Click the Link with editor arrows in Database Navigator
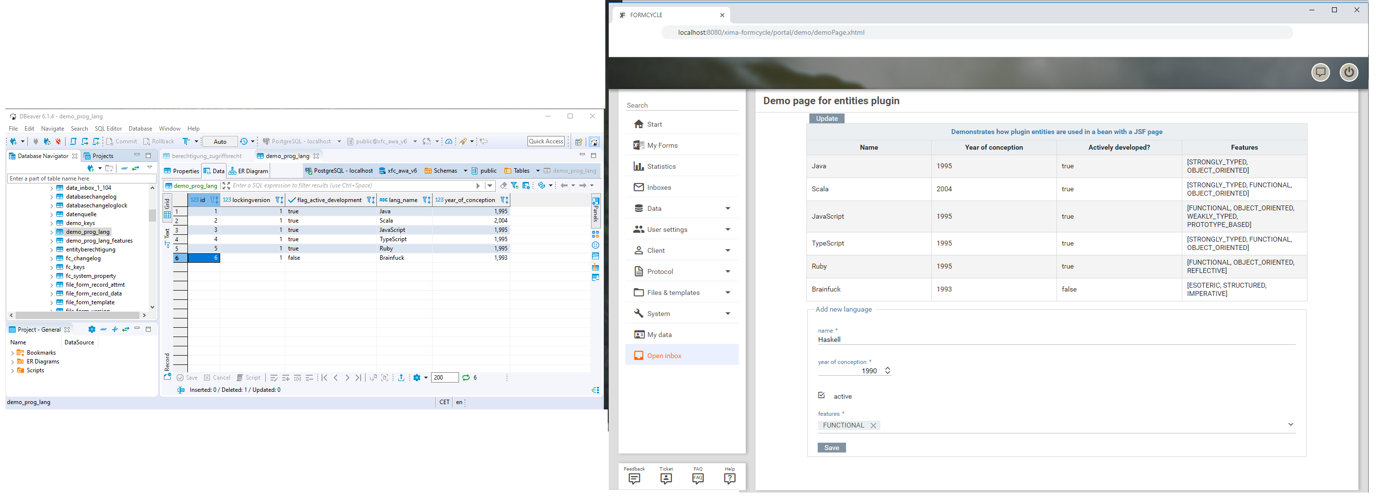Image resolution: width=1376 pixels, height=497 pixels. pyautogui.click(x=136, y=168)
